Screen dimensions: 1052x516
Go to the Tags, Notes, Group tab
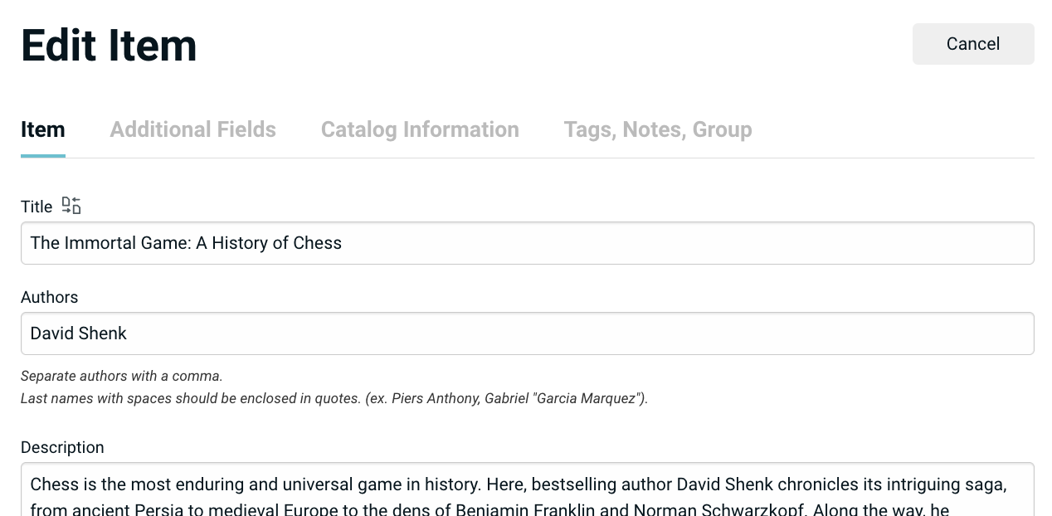657,129
